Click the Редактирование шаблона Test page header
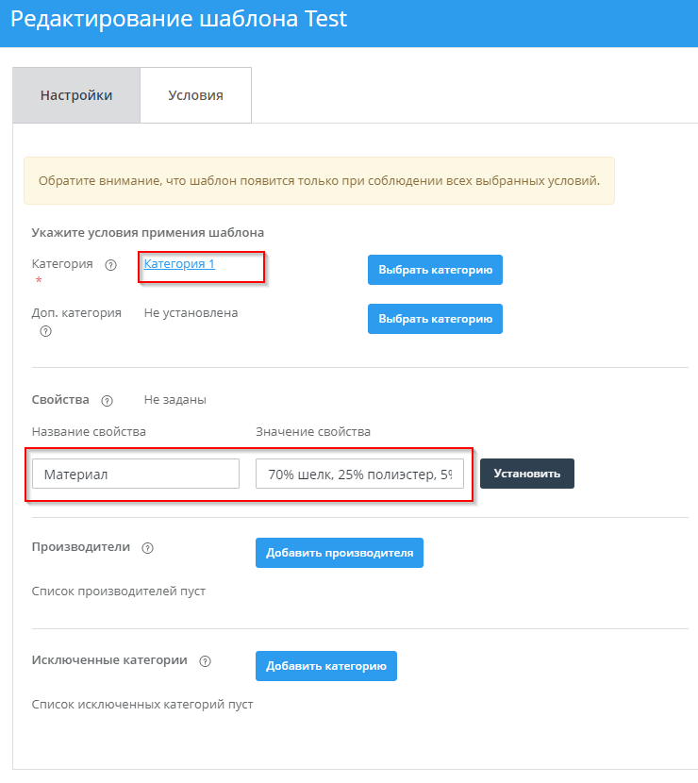 (x=179, y=20)
